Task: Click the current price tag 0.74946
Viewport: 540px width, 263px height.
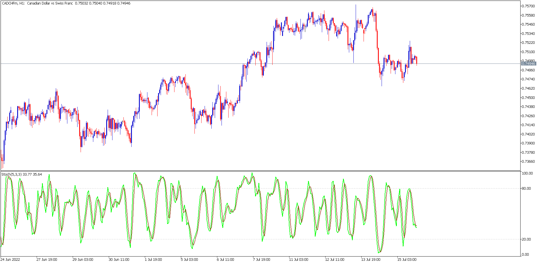Action: click(528, 64)
